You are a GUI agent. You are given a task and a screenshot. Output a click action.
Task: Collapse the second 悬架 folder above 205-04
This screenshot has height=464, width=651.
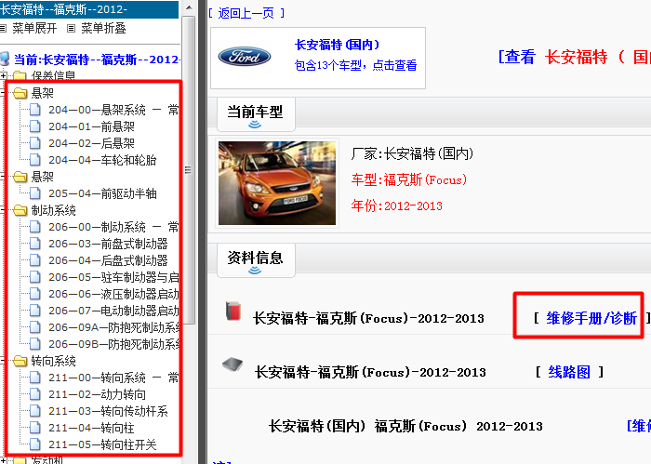point(3,177)
